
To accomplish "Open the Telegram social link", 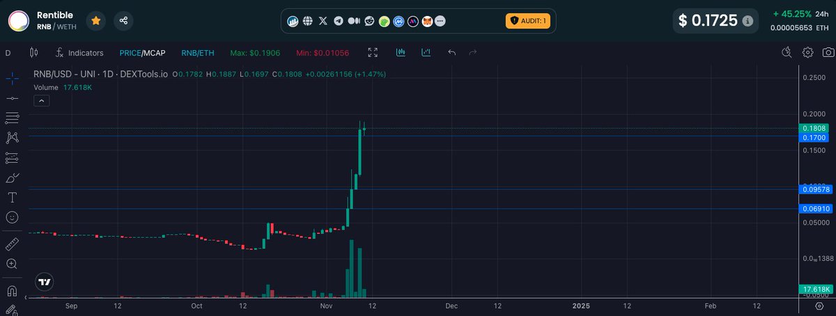I will pyautogui.click(x=339, y=22).
